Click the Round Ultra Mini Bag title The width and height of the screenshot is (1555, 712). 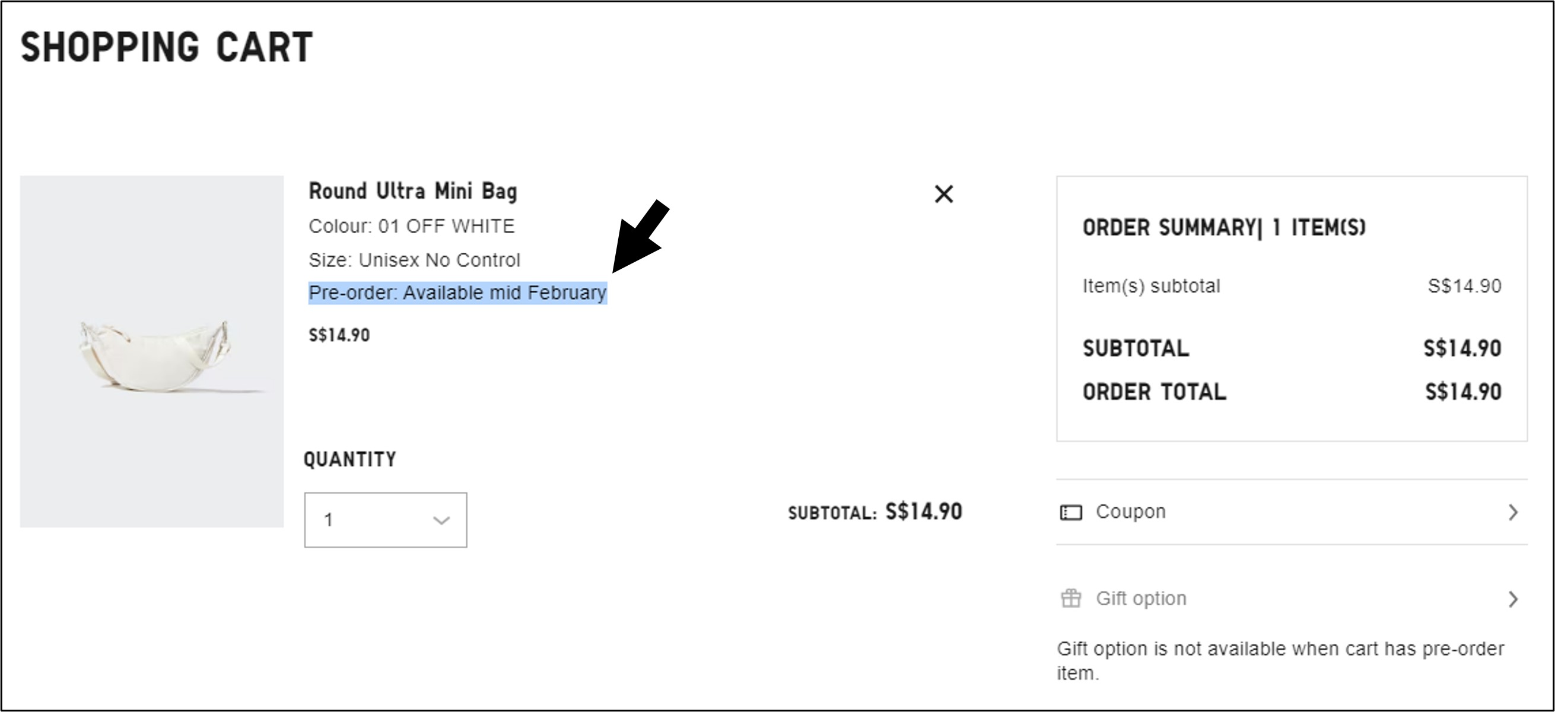[413, 192]
